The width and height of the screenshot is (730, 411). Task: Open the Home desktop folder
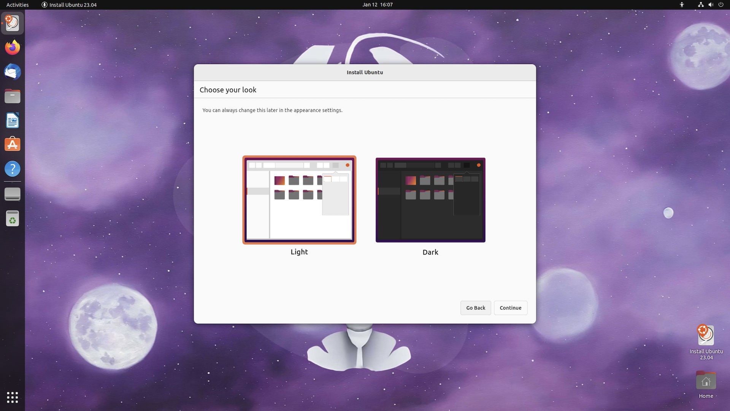pyautogui.click(x=706, y=385)
